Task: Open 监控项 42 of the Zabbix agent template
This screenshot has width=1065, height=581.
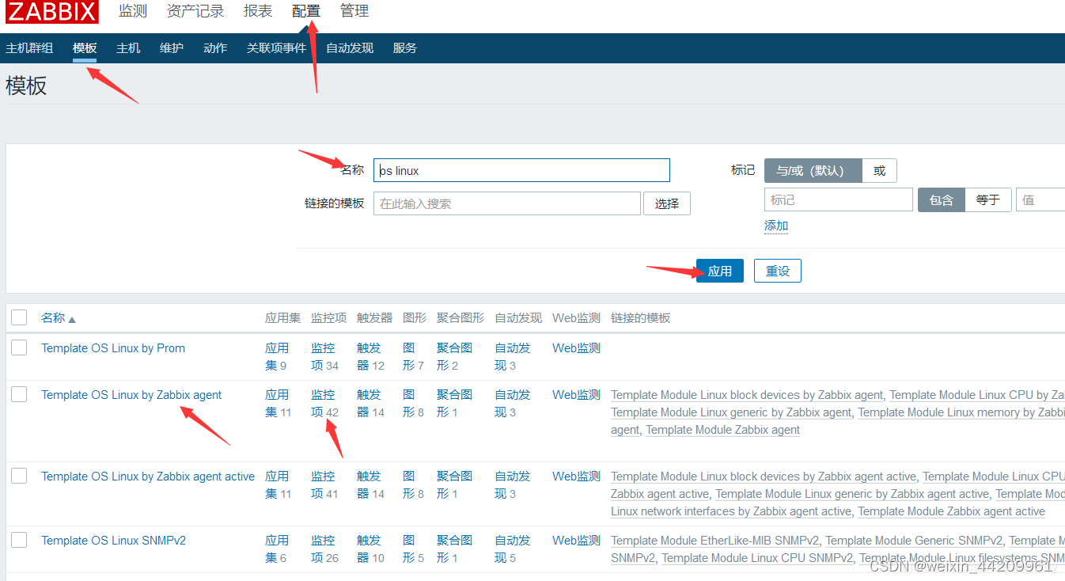Action: coord(323,404)
